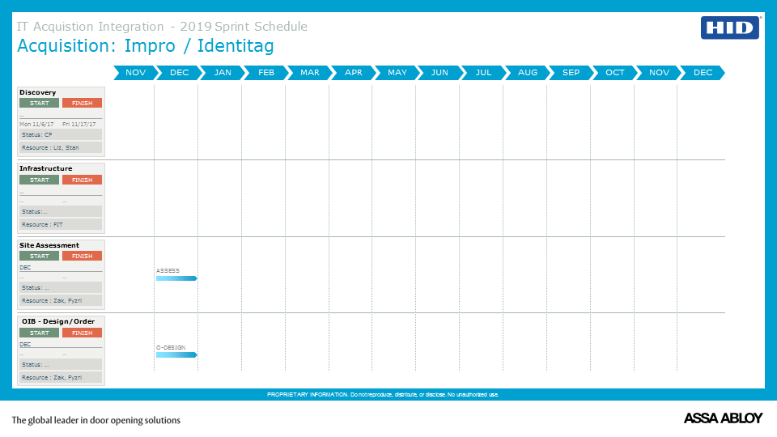
Task: Click Site Assessment's Resource : Zak, Fyzri
Action: click(x=61, y=301)
